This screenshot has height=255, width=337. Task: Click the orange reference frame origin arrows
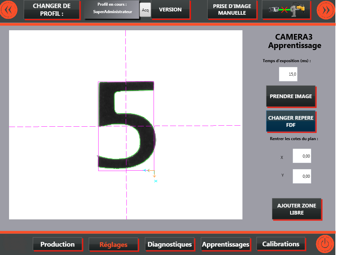(152, 173)
